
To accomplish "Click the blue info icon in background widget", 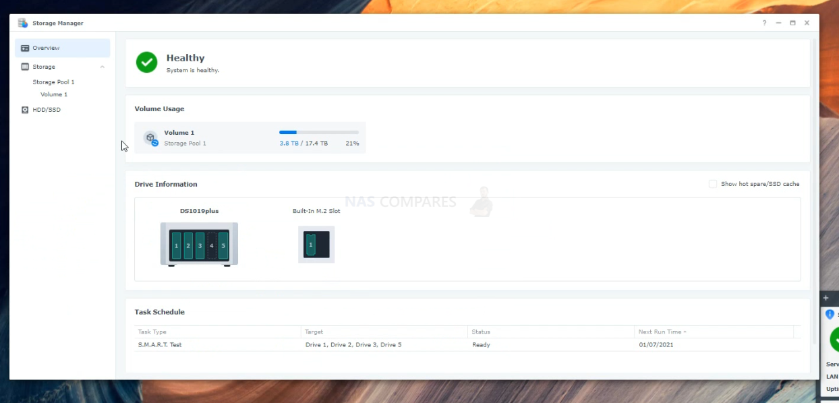I will [830, 314].
